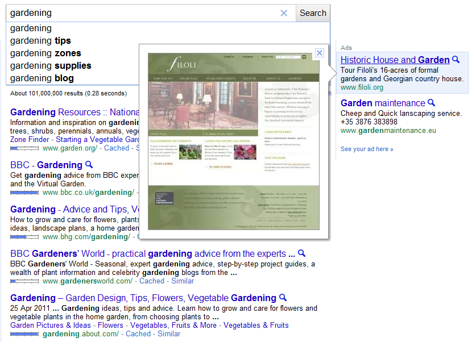The width and height of the screenshot is (472, 342).
Task: Open Gardening – Garden Design, Tips result
Action: pos(143,298)
